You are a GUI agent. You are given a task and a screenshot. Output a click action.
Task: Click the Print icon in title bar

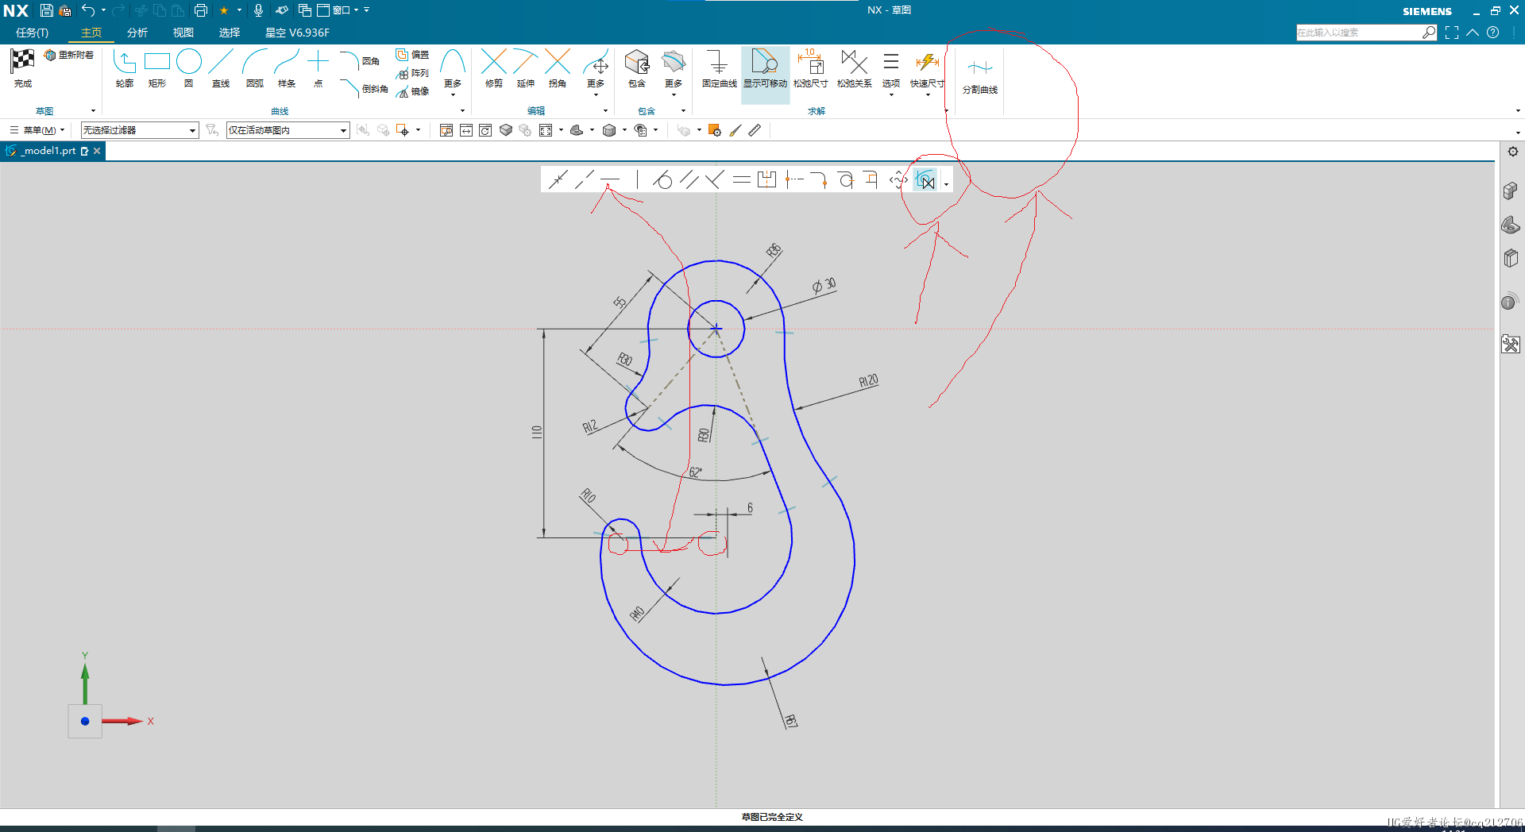[x=201, y=10]
